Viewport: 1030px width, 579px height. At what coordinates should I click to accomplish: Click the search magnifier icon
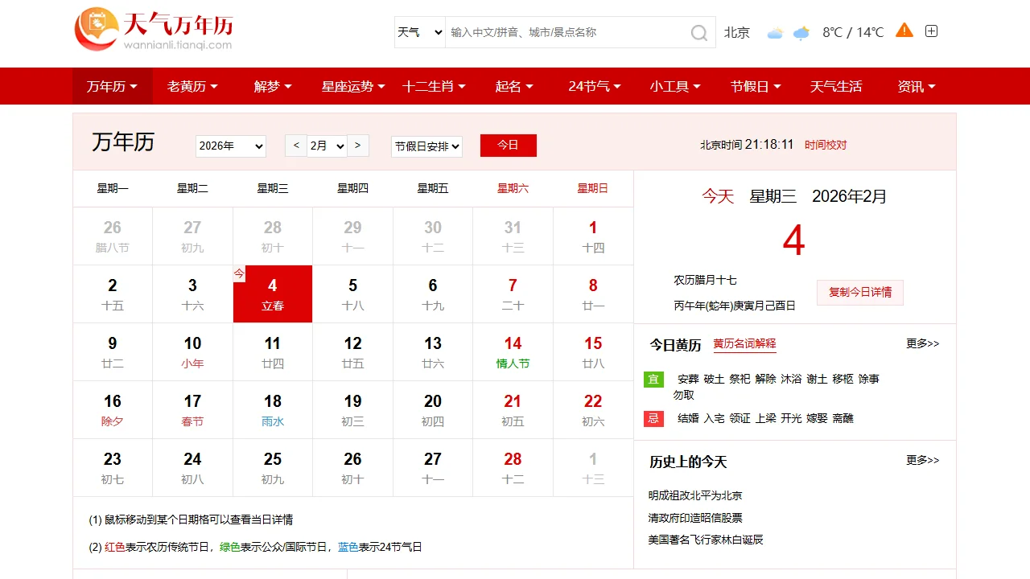698,33
